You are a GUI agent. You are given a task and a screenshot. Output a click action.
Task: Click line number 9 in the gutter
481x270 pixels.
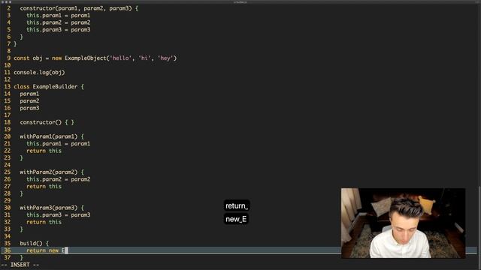pos(8,58)
